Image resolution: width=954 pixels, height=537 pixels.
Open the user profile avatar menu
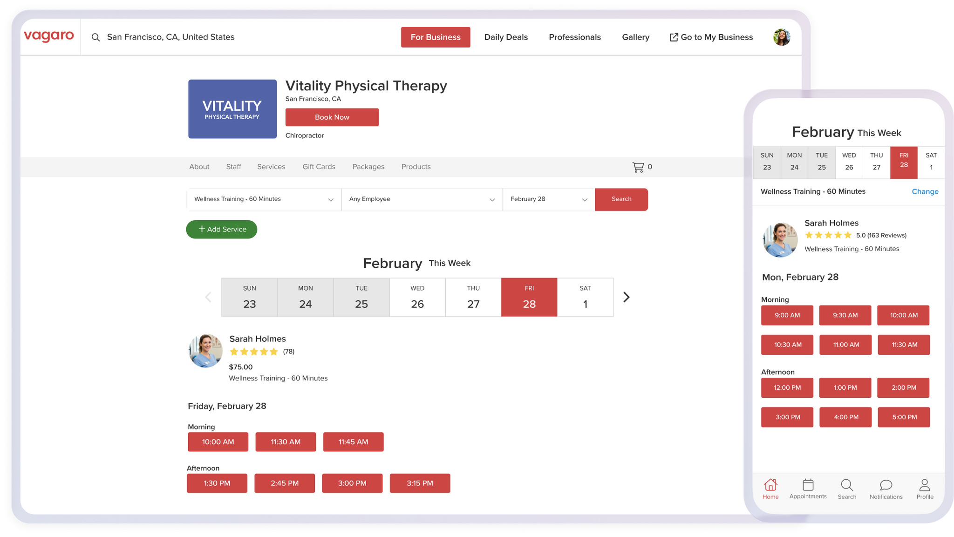pyautogui.click(x=782, y=37)
